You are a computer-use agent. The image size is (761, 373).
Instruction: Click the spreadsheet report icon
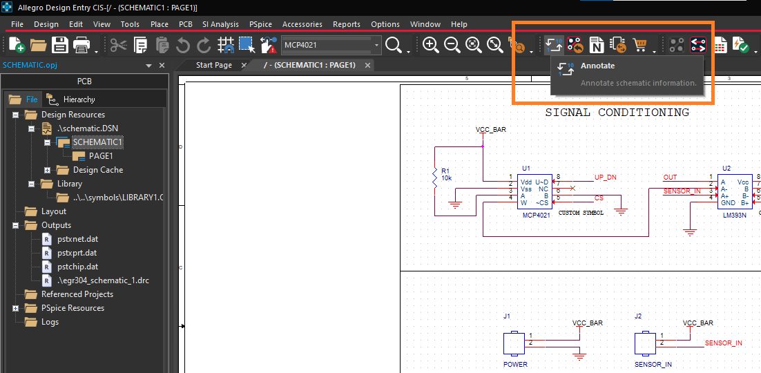pos(720,45)
